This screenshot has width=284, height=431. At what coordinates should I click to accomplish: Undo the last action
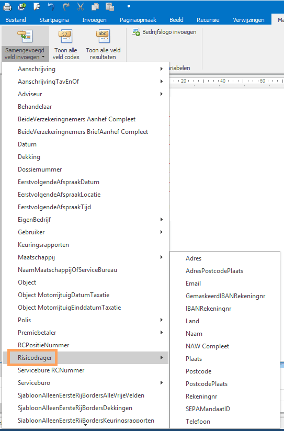(51, 7)
